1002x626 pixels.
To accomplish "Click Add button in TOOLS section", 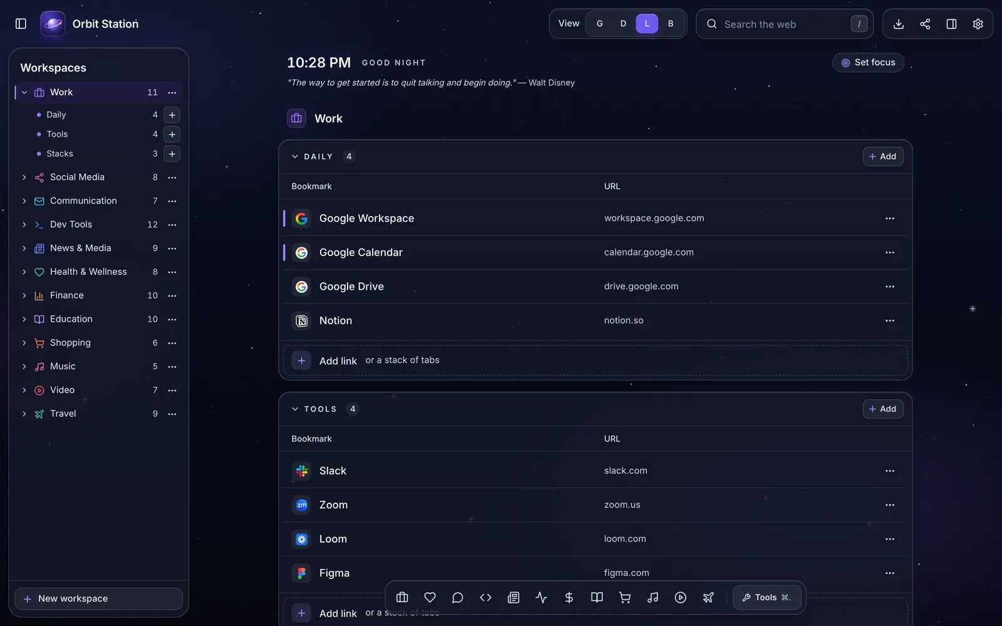I will tap(883, 409).
